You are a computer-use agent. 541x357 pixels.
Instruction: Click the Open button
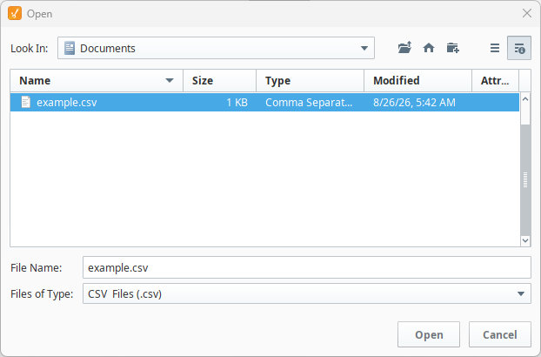(429, 334)
